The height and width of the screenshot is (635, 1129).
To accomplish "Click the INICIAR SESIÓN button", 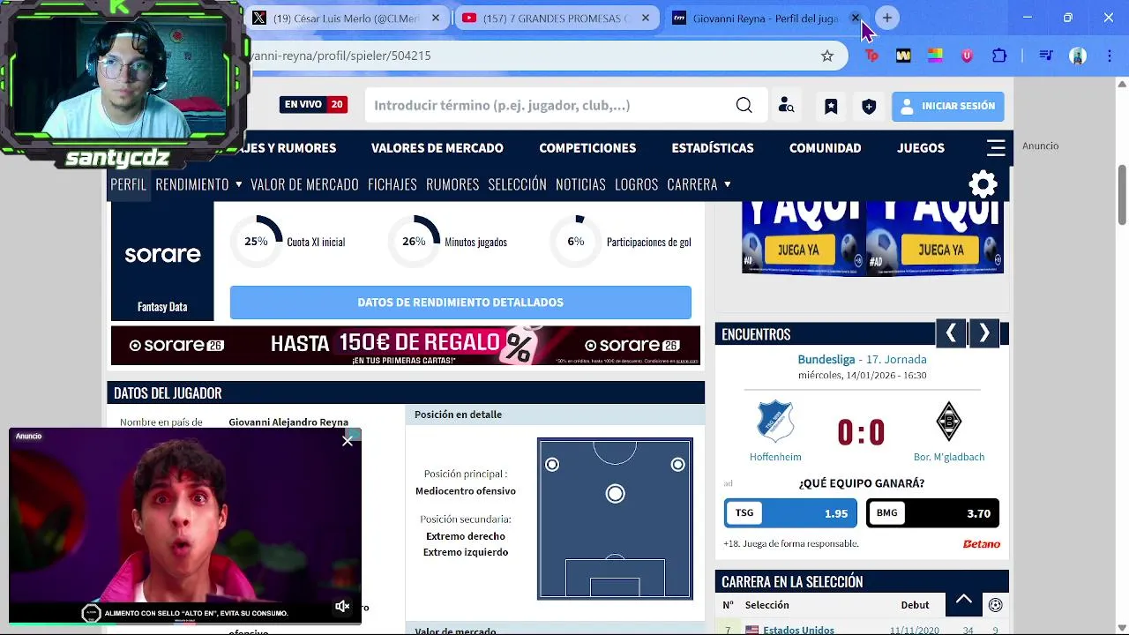I will coord(947,106).
